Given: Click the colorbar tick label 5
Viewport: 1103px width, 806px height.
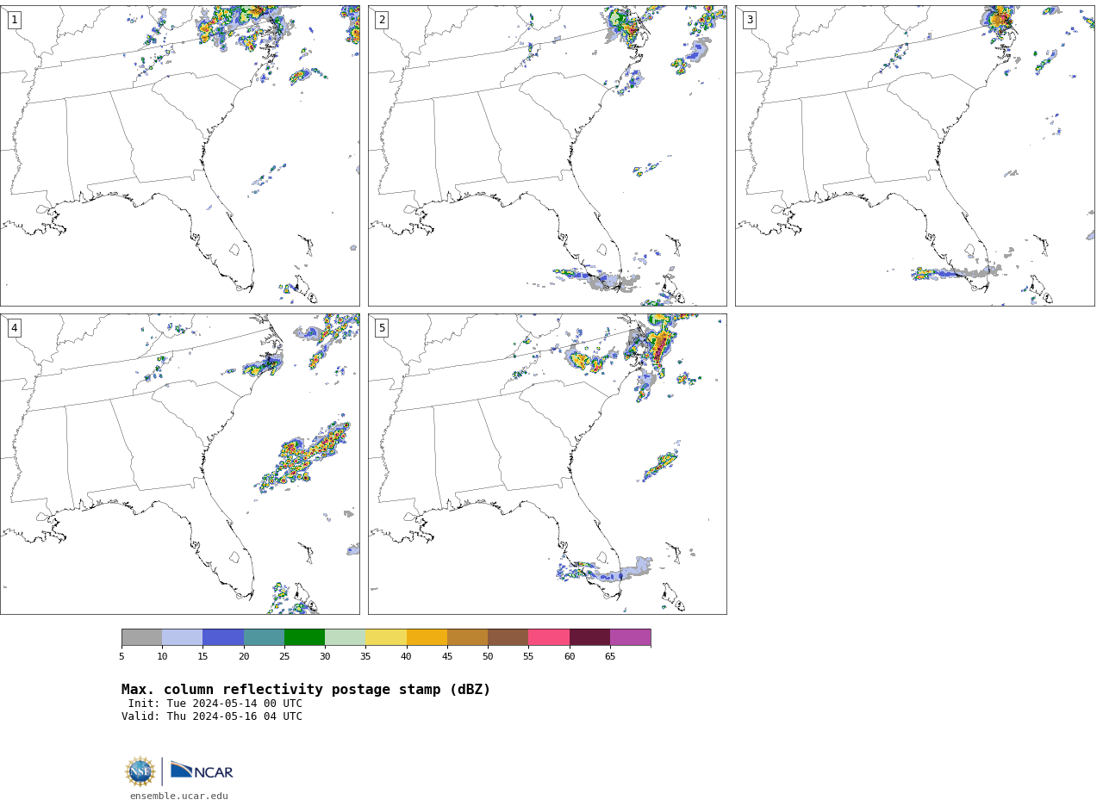Looking at the screenshot, I should pyautogui.click(x=122, y=657).
